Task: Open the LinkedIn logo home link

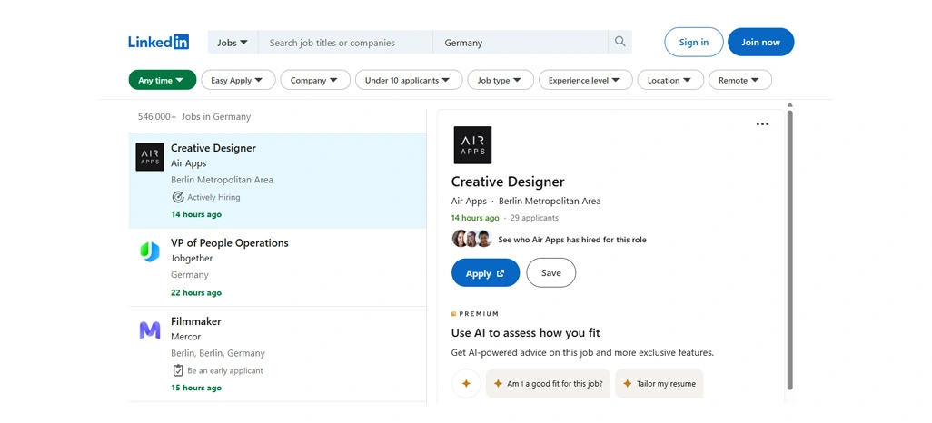Action: pyautogui.click(x=159, y=42)
